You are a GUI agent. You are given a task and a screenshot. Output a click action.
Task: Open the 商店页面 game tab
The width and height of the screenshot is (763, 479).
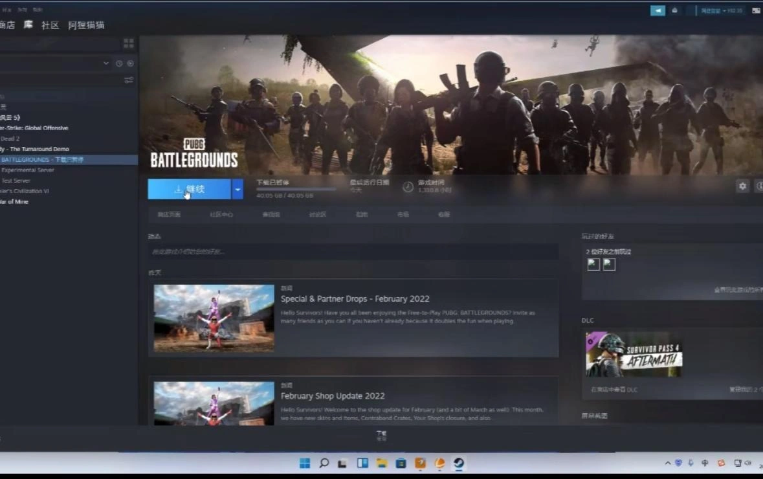(169, 215)
